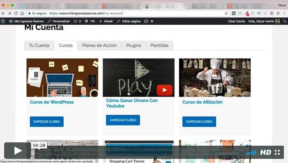This screenshot has height=163, width=288.
Task: Toggle HD quality on the video player
Action: point(266,152)
